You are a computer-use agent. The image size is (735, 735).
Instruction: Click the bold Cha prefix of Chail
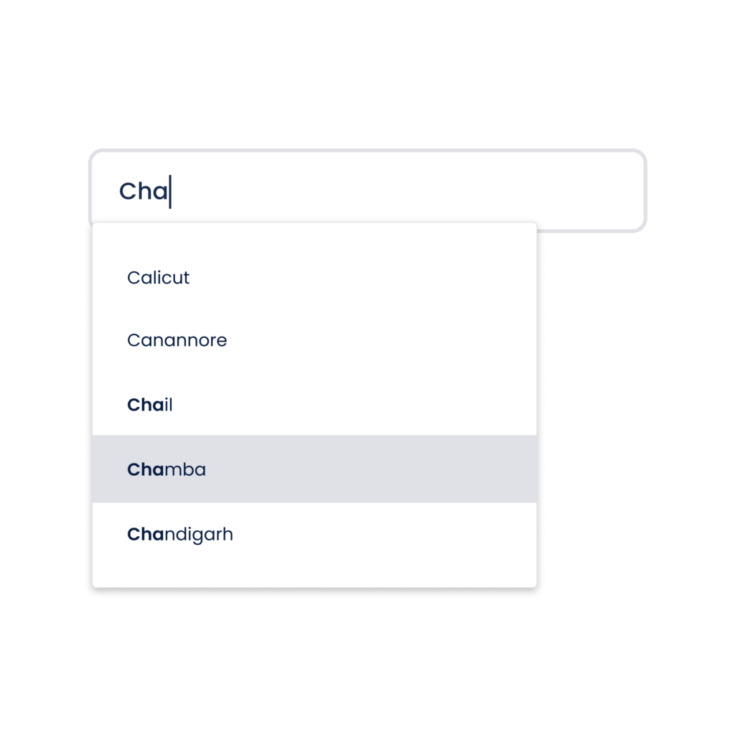pos(146,405)
